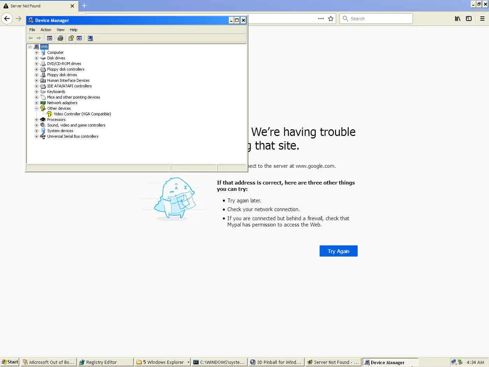The width and height of the screenshot is (489, 367).
Task: Click the DVD/CD-ROM drives disc icon
Action: (43, 64)
